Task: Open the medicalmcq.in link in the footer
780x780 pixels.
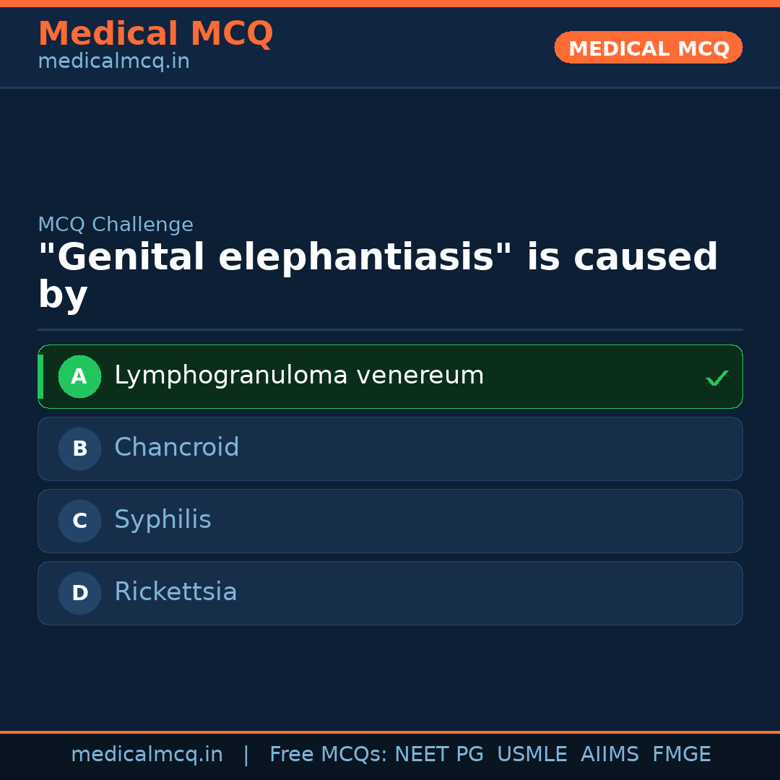Action: (147, 755)
